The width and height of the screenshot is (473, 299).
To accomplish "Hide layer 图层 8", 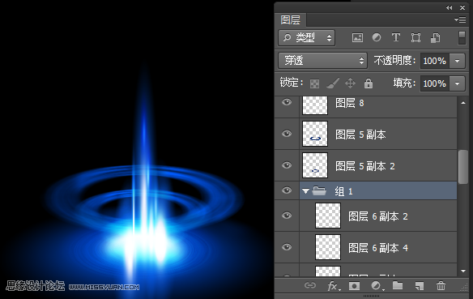I will tap(287, 102).
